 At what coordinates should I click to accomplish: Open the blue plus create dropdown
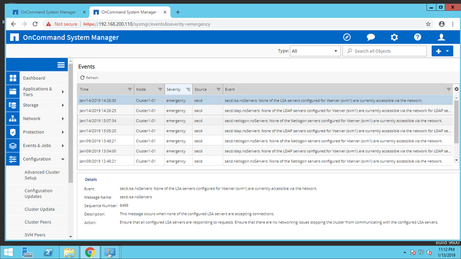coord(442,51)
